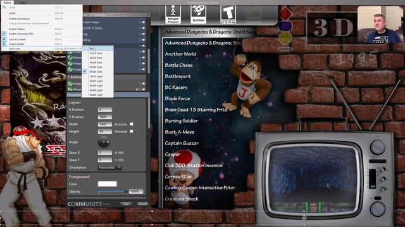
Task: Select the T rating ESRB icon
Action: pyautogui.click(x=228, y=15)
